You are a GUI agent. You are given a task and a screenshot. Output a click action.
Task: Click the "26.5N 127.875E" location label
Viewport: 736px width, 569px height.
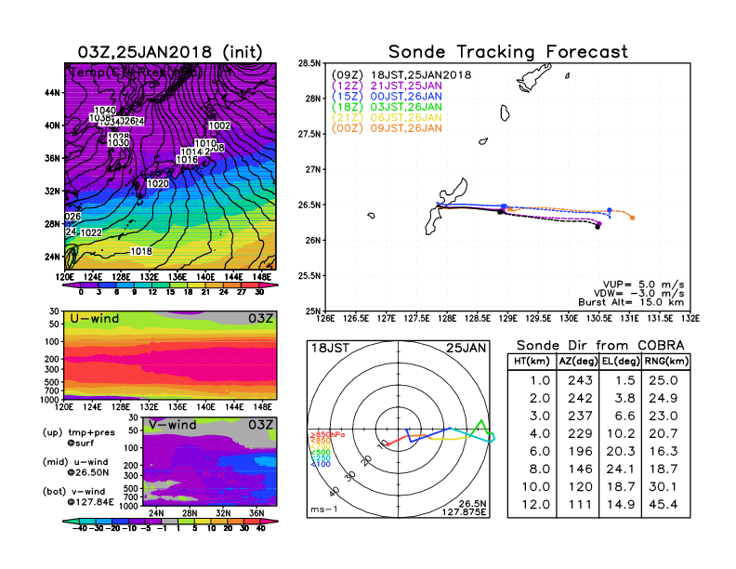(x=465, y=508)
